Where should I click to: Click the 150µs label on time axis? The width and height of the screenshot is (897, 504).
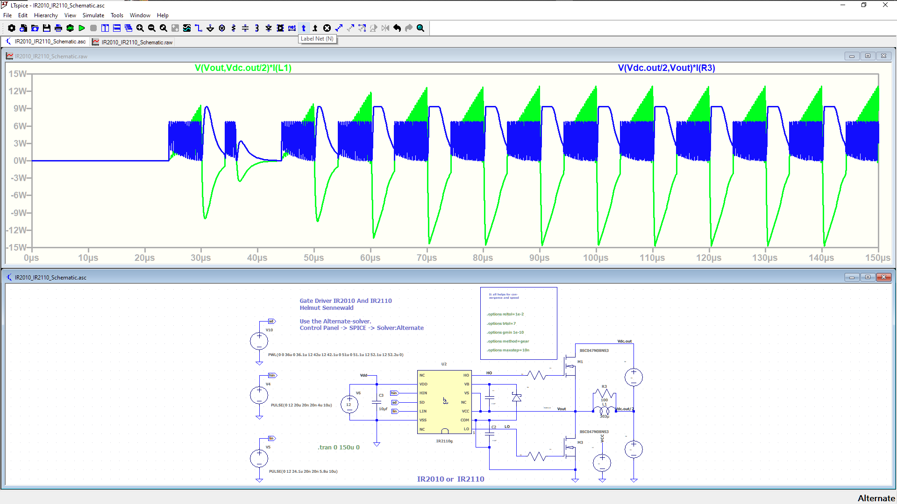coord(877,258)
